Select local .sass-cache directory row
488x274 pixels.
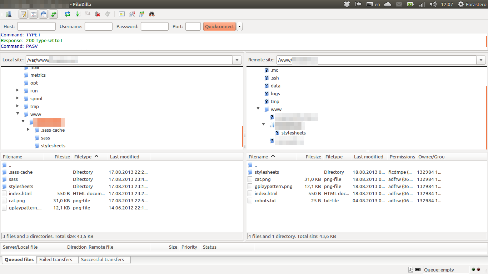122,172
